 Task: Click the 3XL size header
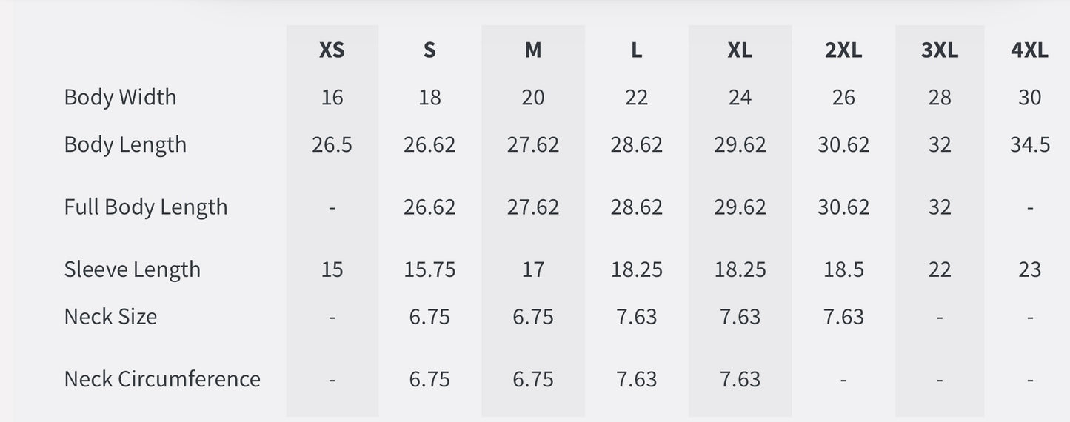click(940, 50)
